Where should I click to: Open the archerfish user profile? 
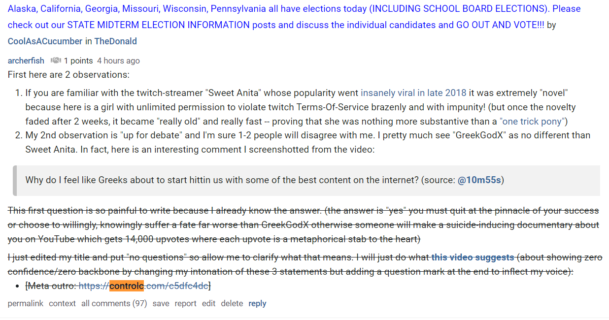pos(26,61)
